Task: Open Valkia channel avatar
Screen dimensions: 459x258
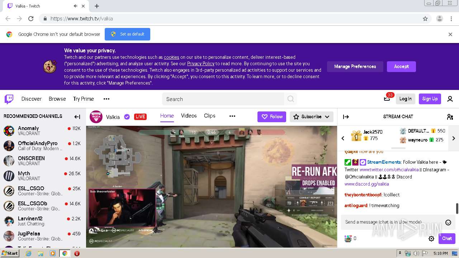Action: coord(96,117)
